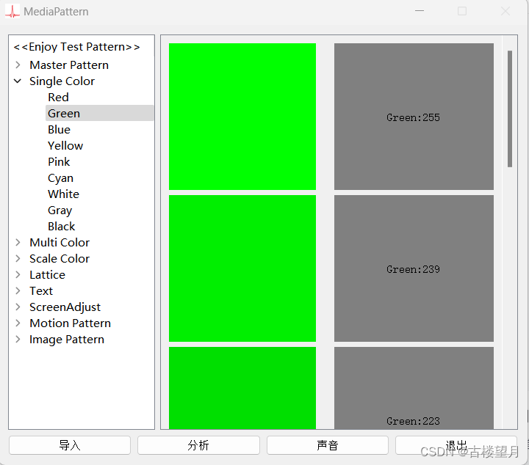Select the Yellow pattern item
This screenshot has width=529, height=465.
(x=65, y=146)
